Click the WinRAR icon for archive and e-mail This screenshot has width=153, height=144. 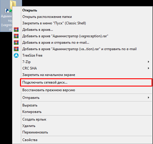pos(16,43)
